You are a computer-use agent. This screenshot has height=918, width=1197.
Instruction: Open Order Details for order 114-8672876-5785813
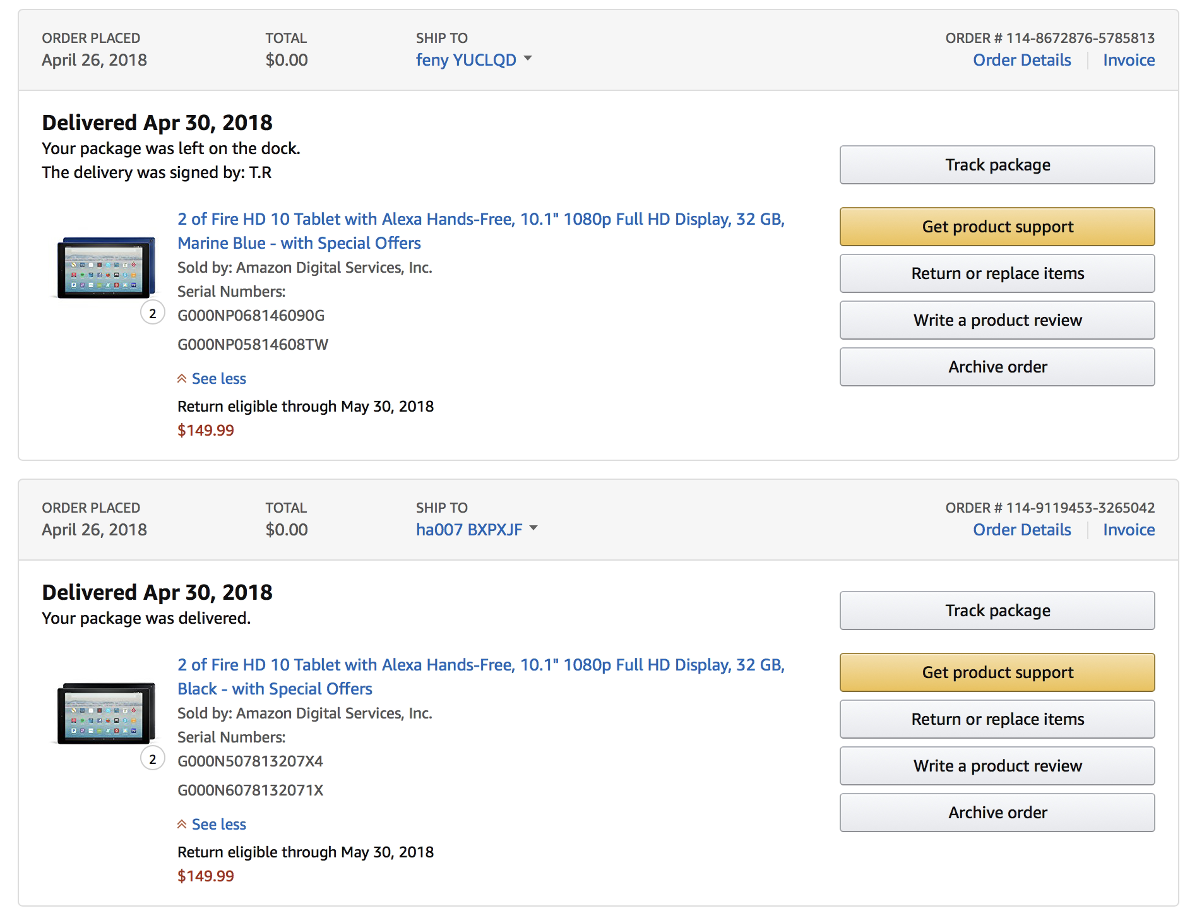point(1021,60)
